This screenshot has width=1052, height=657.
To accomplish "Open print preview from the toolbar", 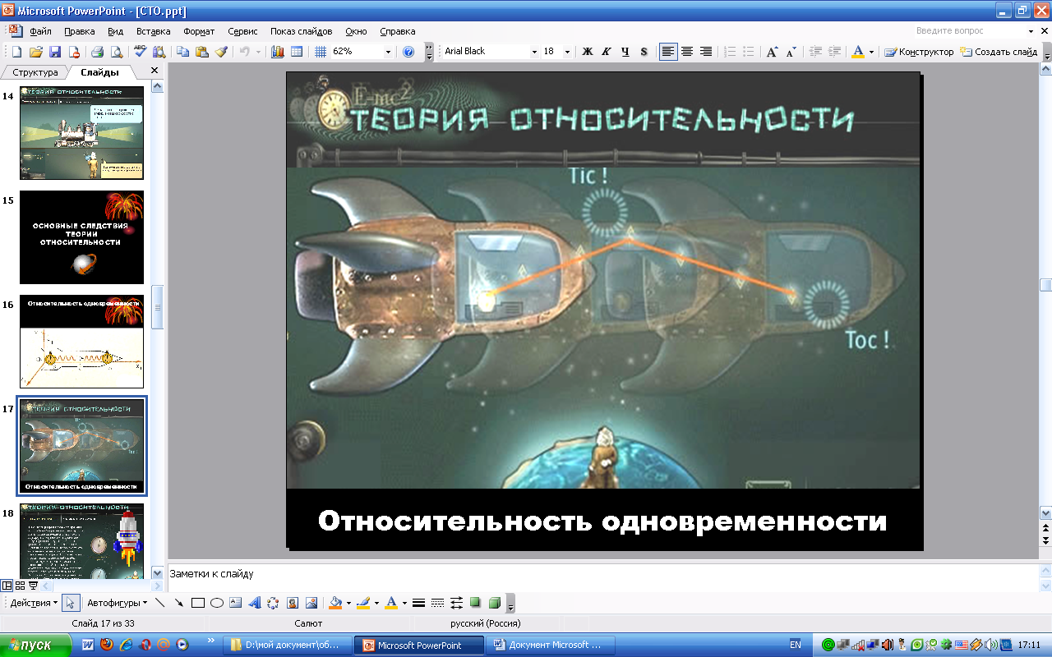I will click(x=116, y=52).
